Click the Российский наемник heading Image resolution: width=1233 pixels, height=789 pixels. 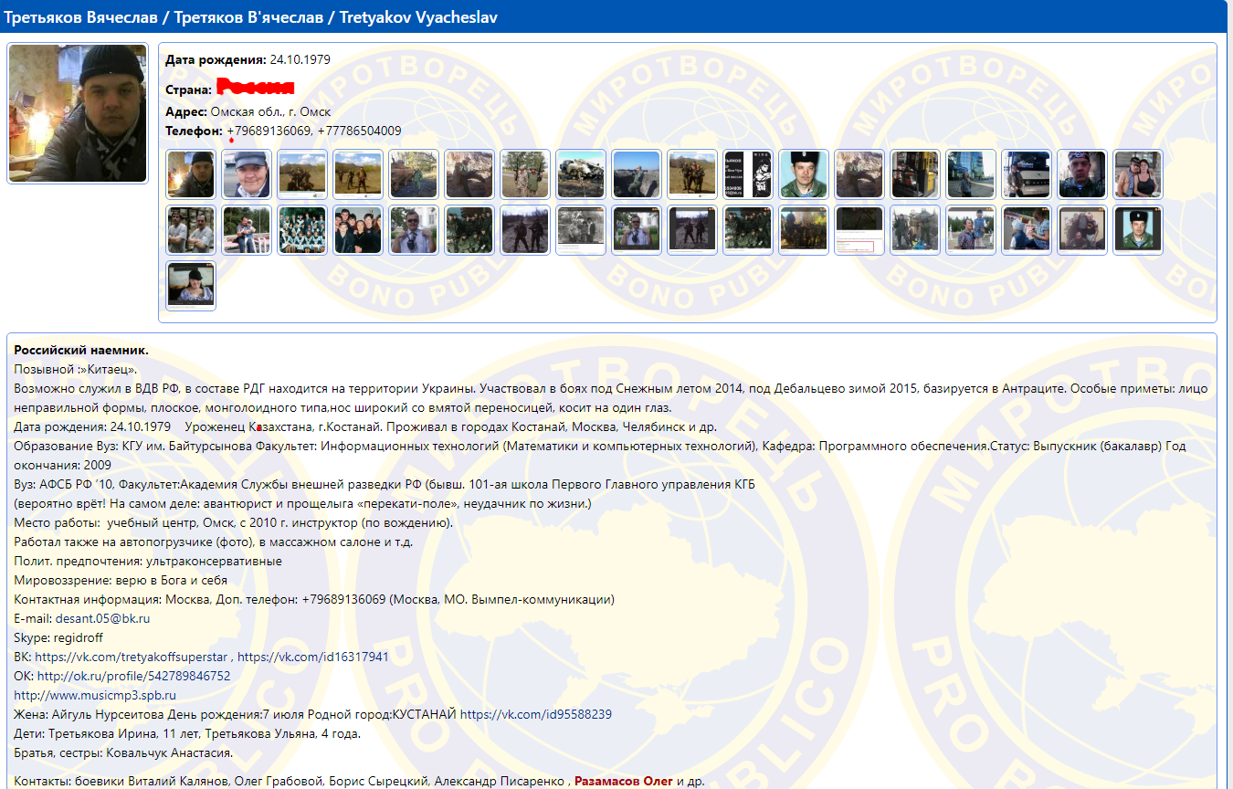pos(81,350)
